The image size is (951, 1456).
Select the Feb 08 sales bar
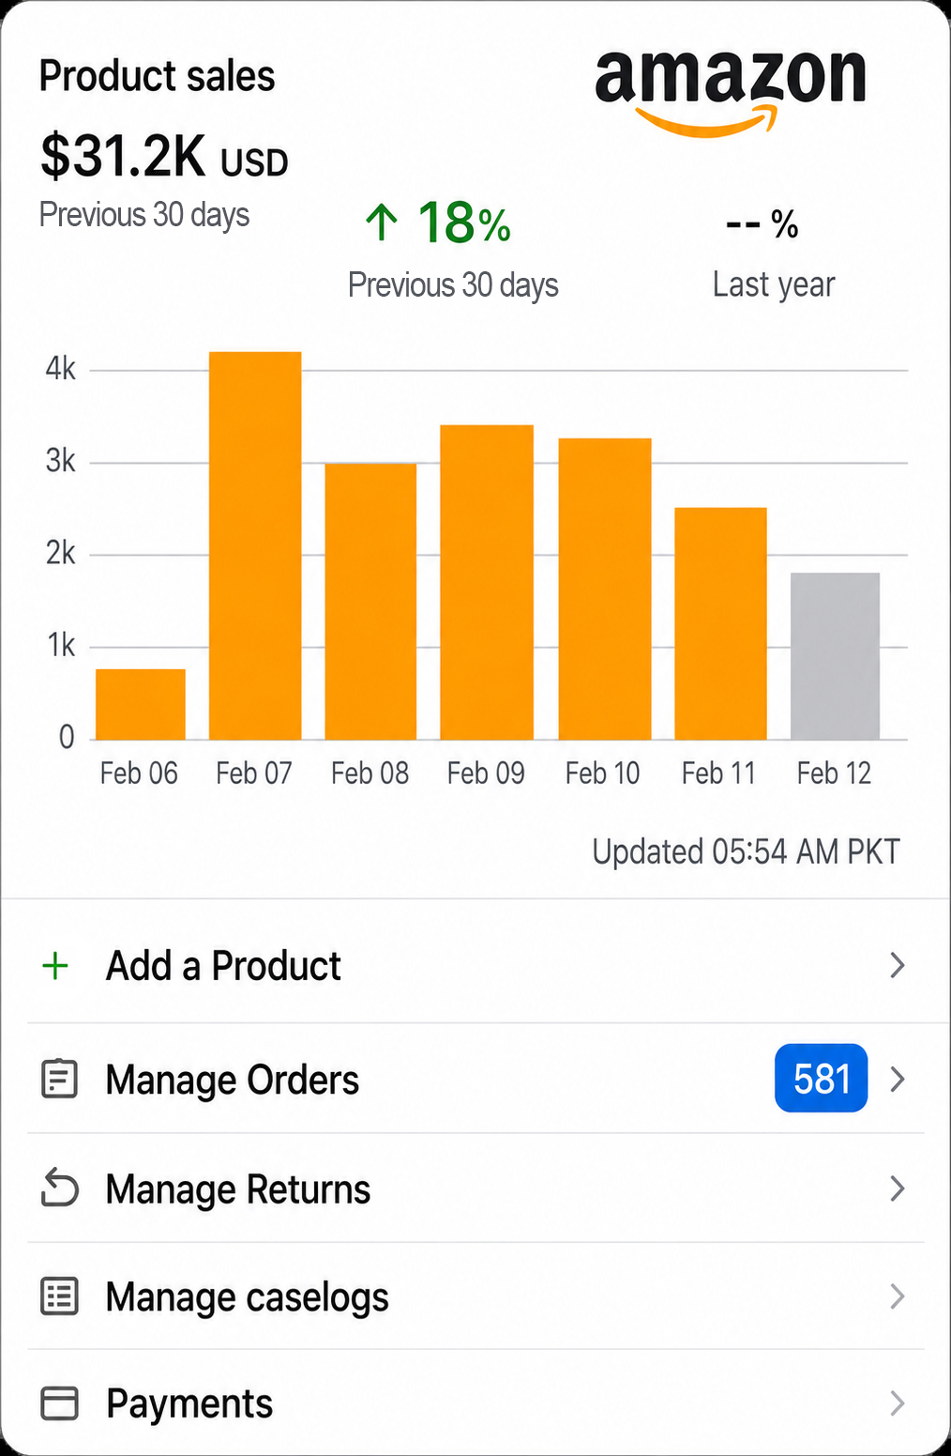point(370,602)
